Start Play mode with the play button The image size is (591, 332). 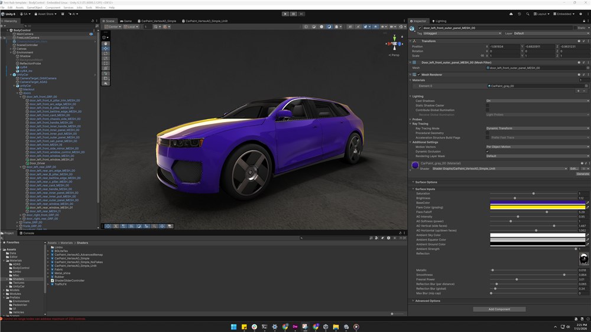click(285, 14)
